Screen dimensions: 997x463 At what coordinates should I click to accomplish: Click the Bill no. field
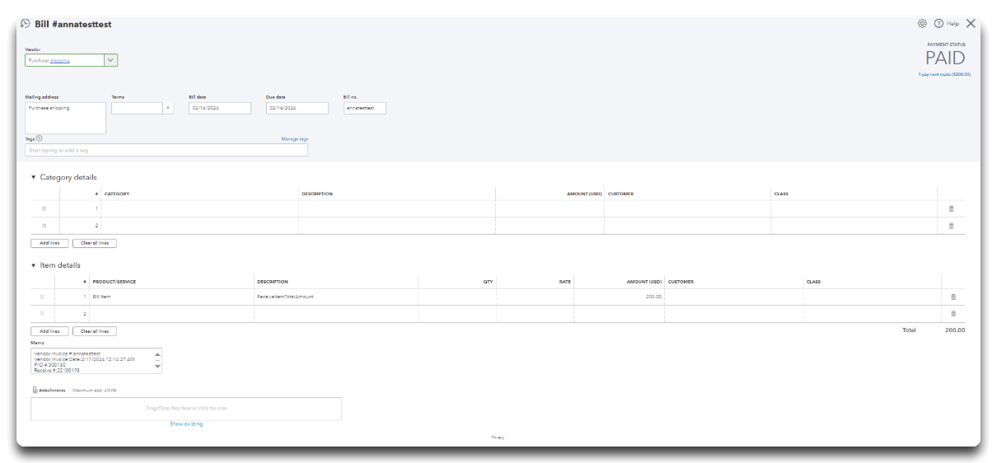pos(365,108)
